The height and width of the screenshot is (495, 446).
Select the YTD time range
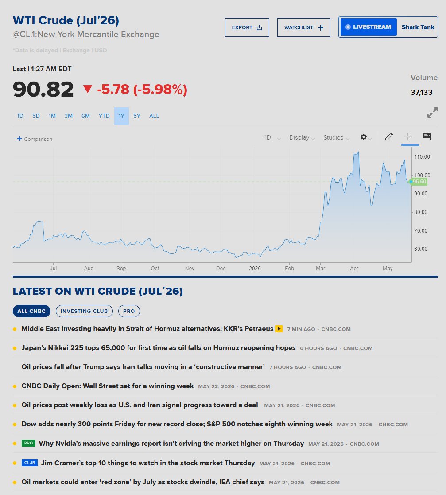coord(104,116)
